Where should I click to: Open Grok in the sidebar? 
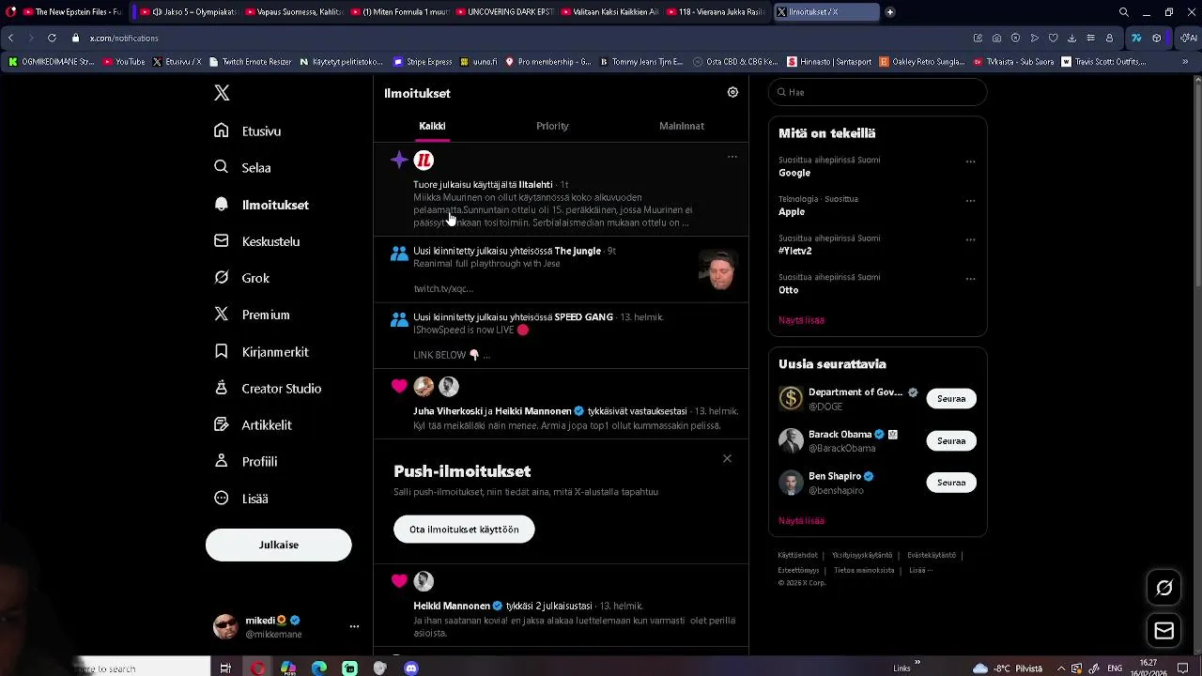click(x=241, y=278)
